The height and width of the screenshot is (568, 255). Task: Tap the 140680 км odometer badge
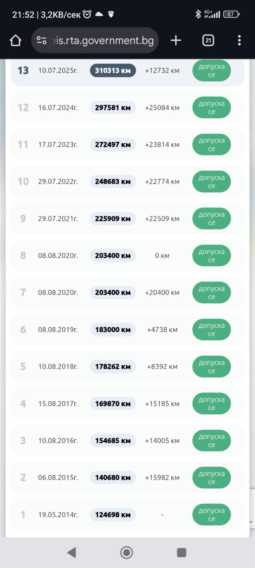[113, 478]
